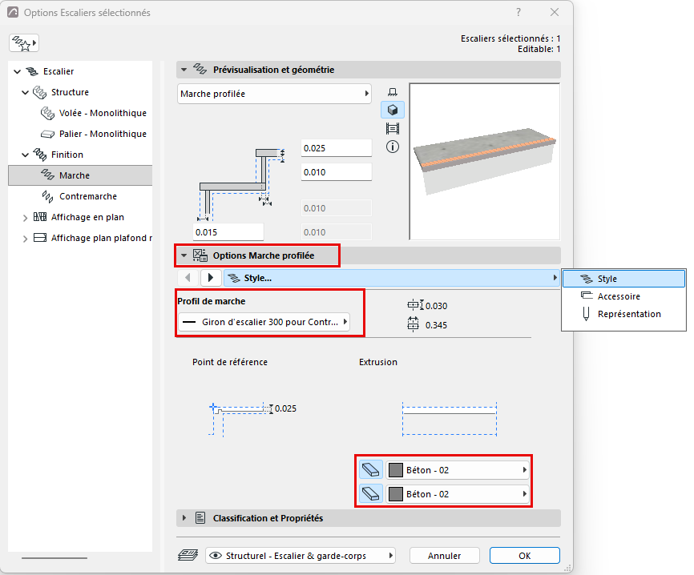The width and height of the screenshot is (694, 575).
Task: Go to the next settings page arrow
Action: tap(211, 278)
